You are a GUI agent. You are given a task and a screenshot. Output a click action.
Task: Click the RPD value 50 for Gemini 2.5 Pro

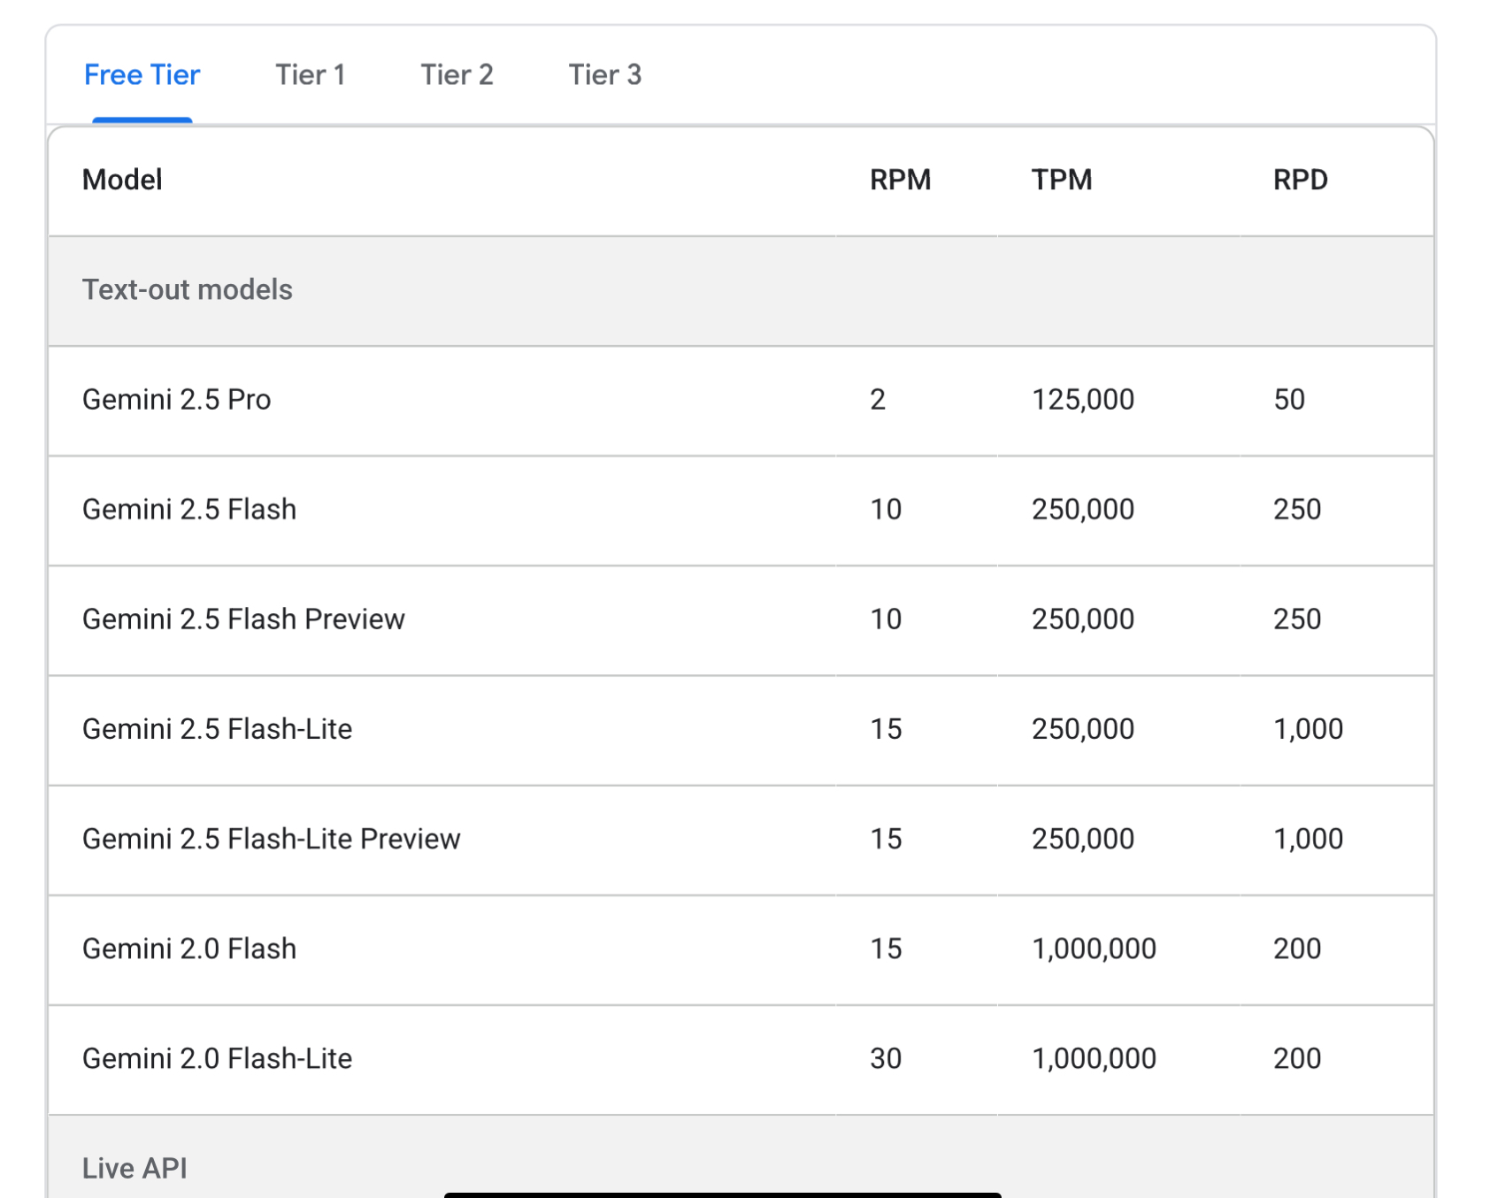click(x=1288, y=400)
